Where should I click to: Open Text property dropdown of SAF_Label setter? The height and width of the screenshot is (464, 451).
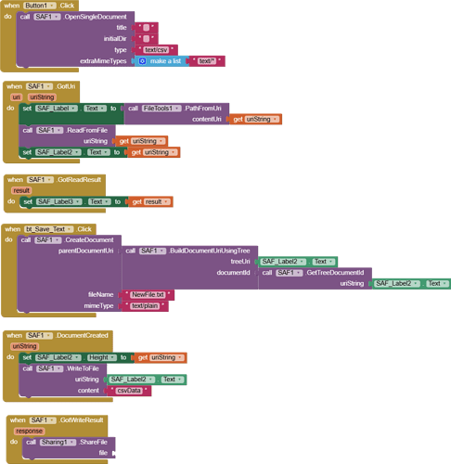tap(96, 109)
